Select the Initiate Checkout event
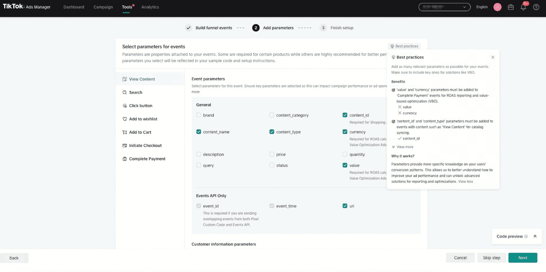The height and width of the screenshot is (272, 546). pyautogui.click(x=150, y=145)
